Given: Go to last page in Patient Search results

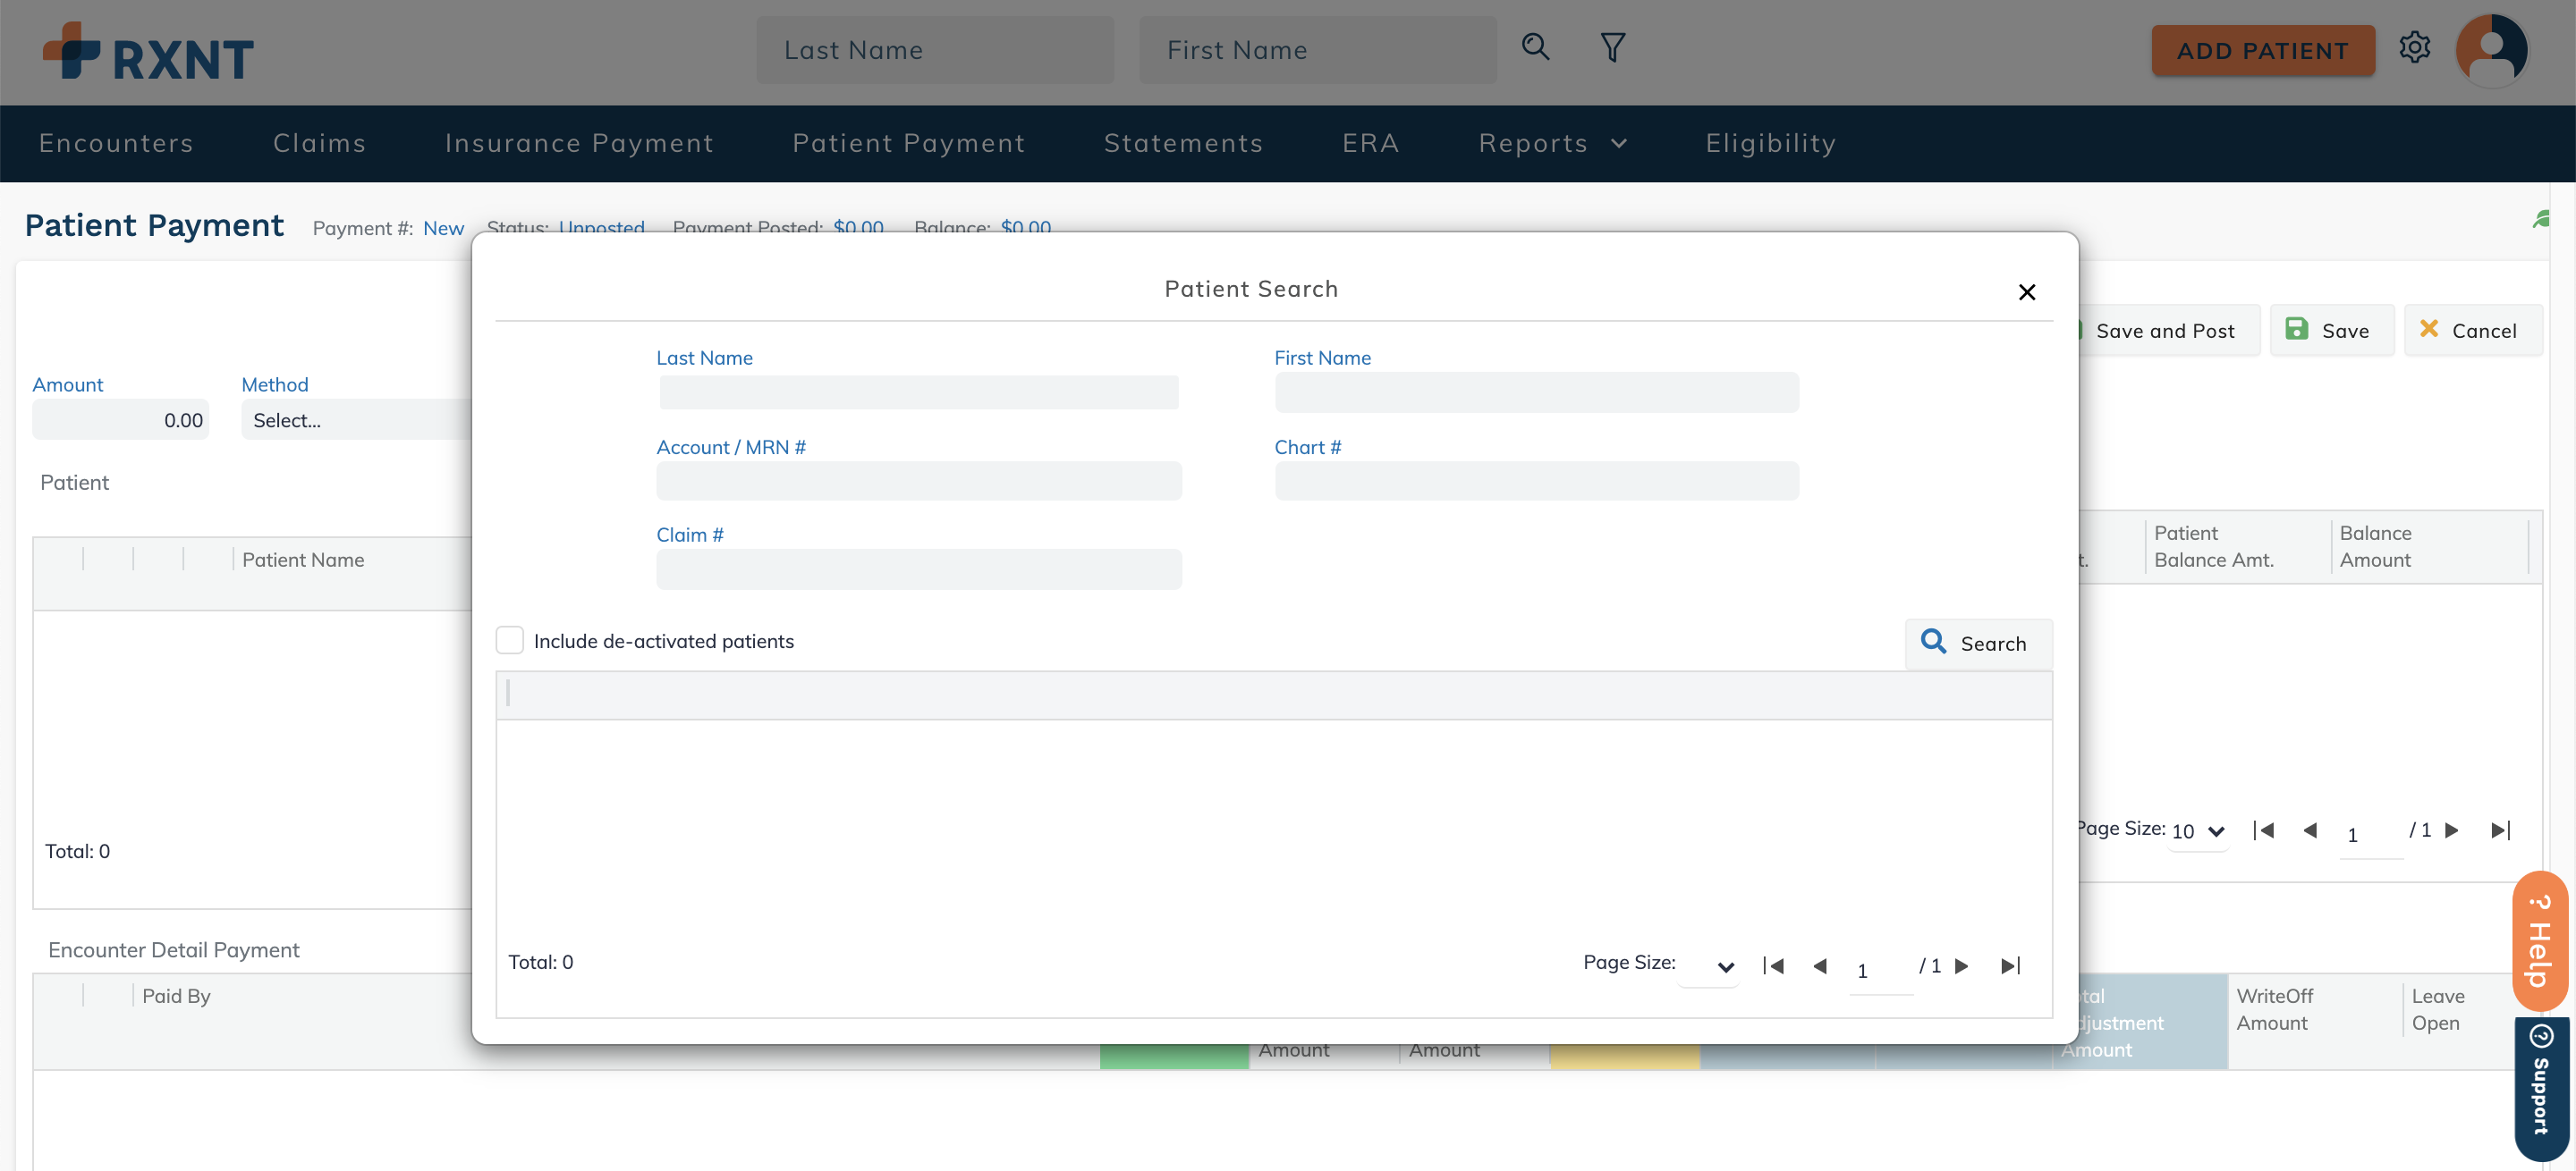Looking at the screenshot, I should [x=2010, y=965].
